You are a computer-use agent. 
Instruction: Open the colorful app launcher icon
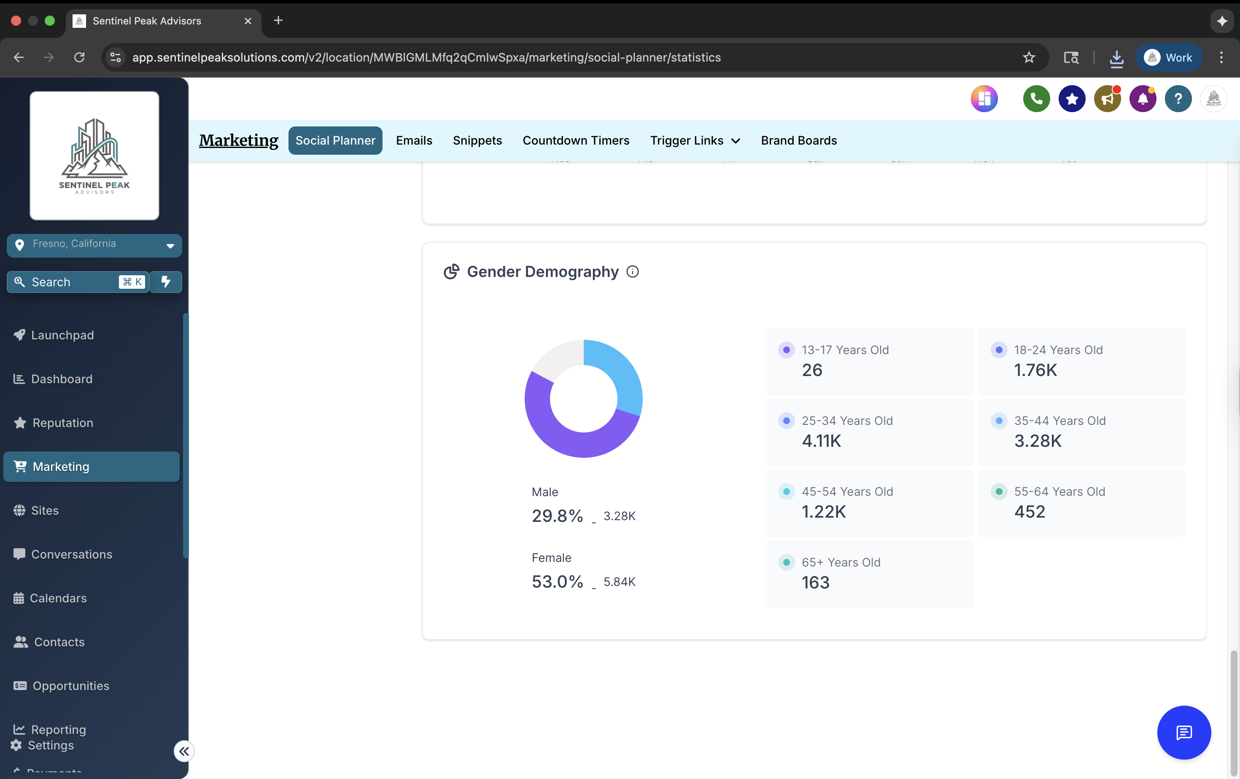984,99
